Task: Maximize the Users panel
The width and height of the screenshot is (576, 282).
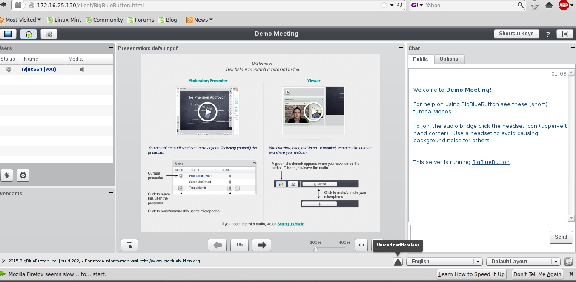Action: pos(111,48)
